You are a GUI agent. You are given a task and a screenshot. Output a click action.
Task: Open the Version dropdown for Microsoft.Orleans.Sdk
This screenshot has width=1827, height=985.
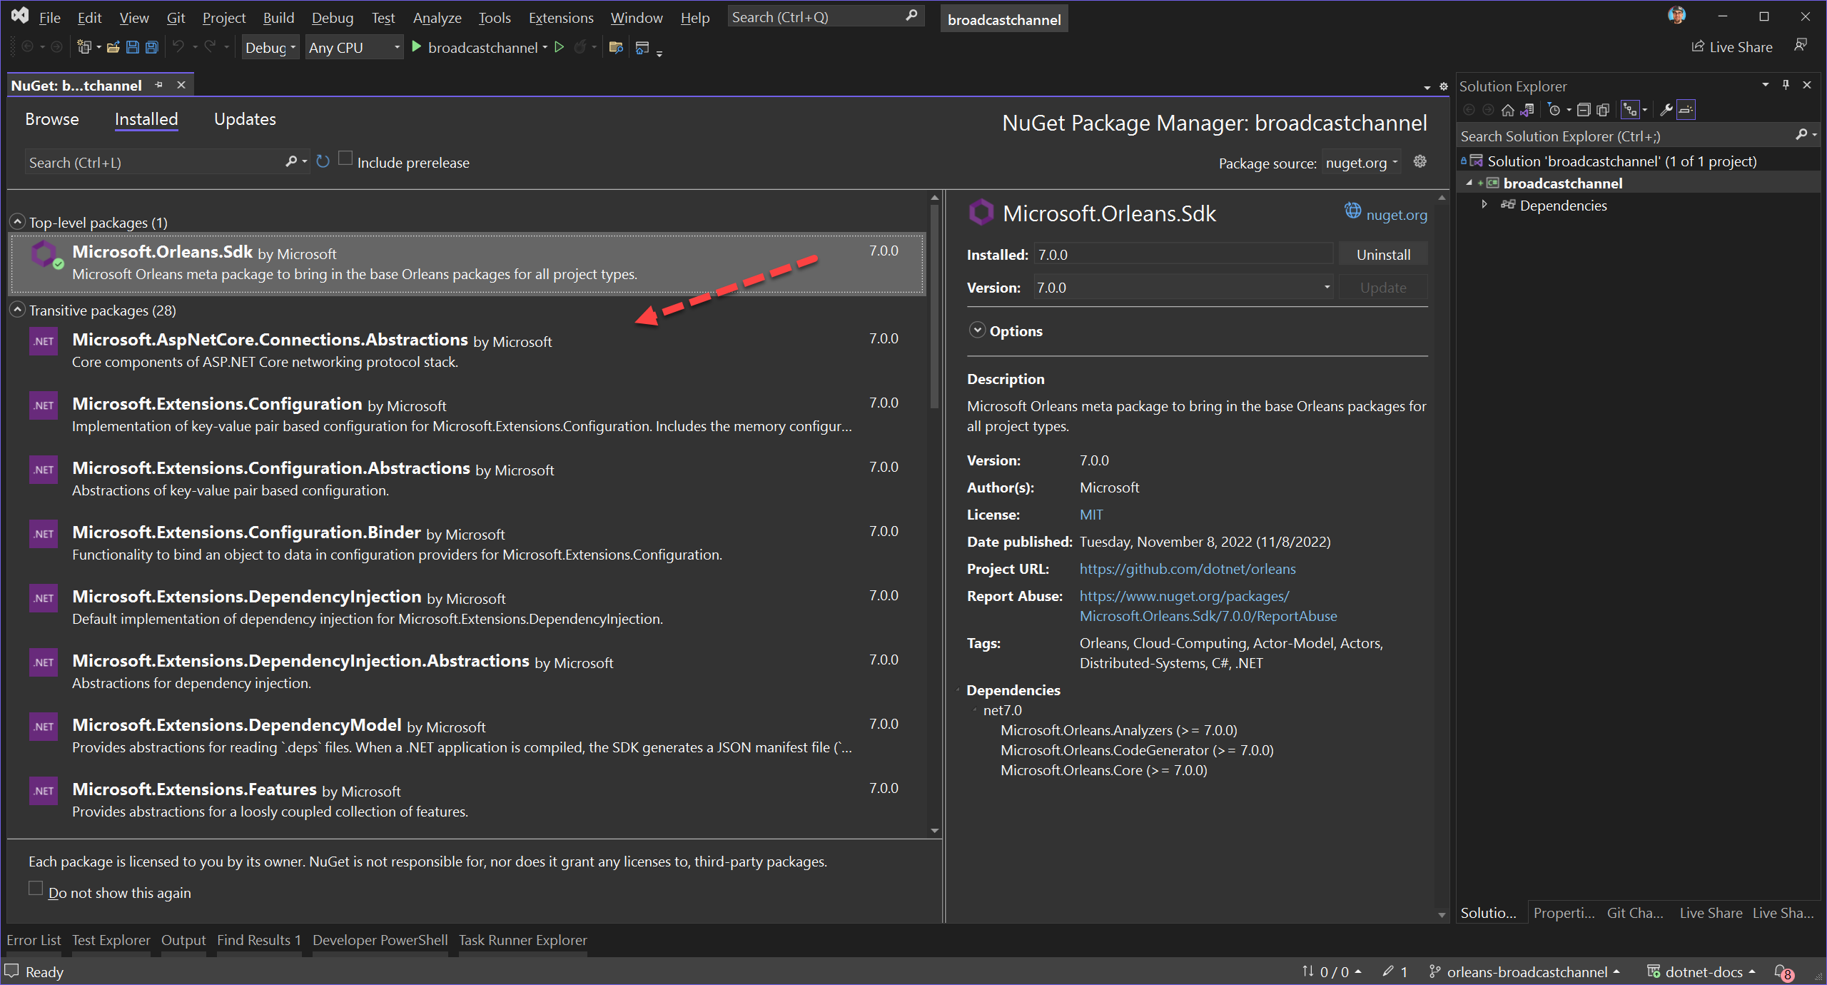(1326, 287)
